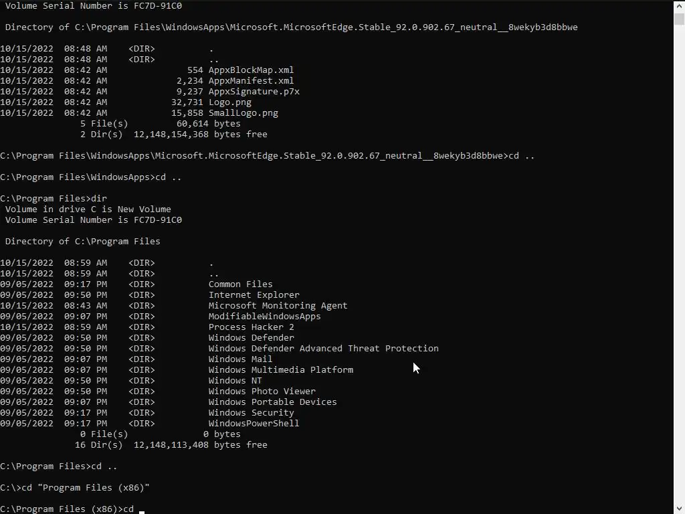Image resolution: width=685 pixels, height=514 pixels.
Task: Click the 'Windows Multimedia Platform' directory entry
Action: point(280,370)
